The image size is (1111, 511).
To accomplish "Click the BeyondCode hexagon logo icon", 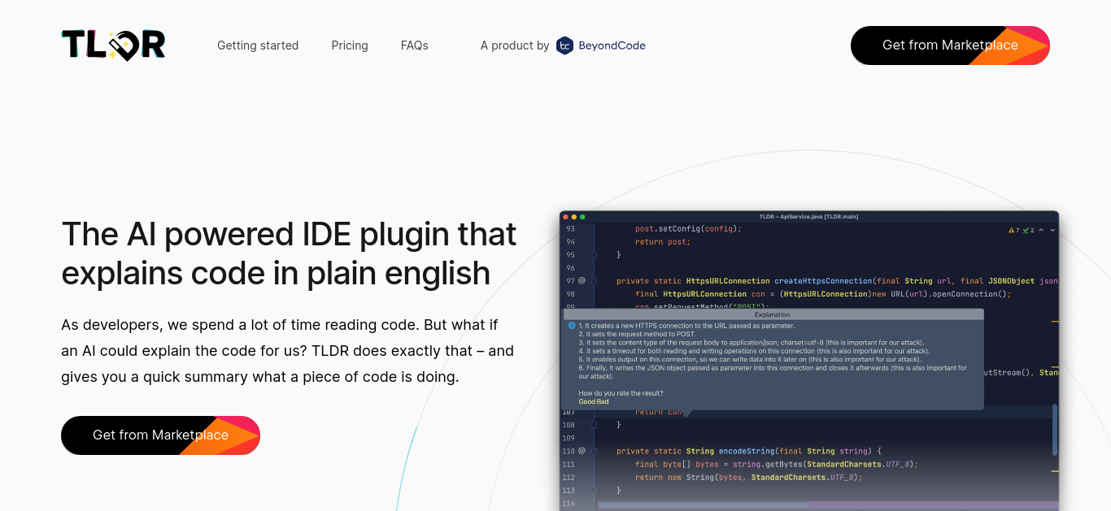I will pos(564,45).
